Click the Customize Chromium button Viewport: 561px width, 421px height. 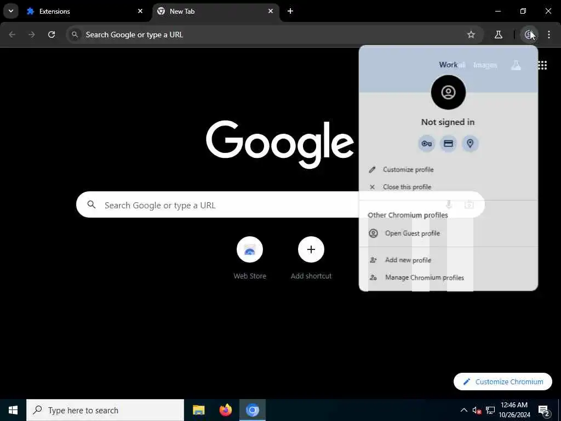tap(503, 382)
